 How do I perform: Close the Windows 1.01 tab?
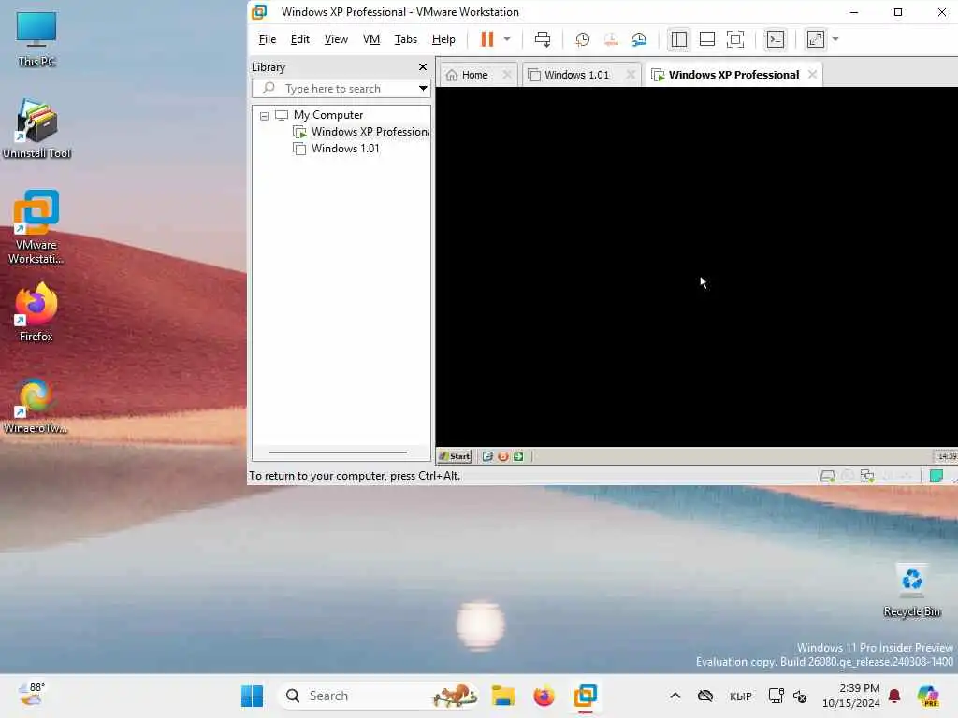631,75
